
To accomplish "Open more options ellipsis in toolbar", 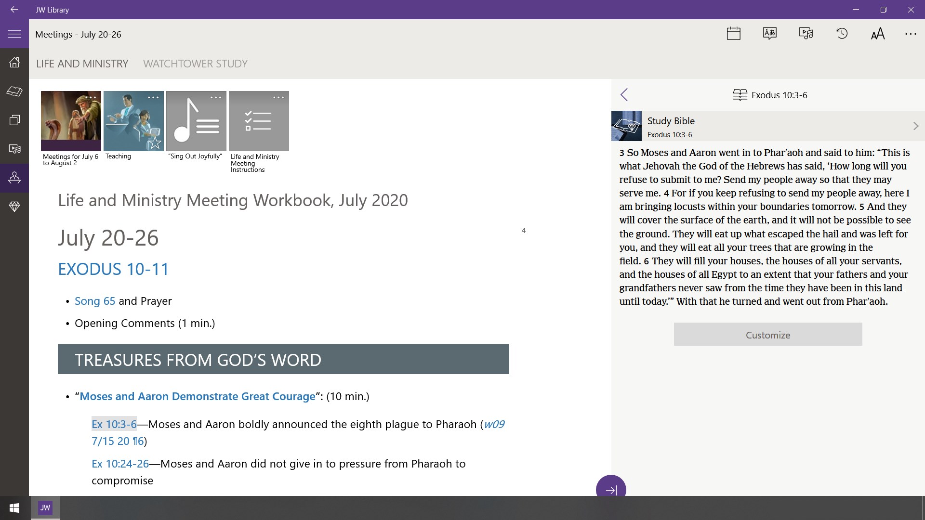I will coord(910,34).
